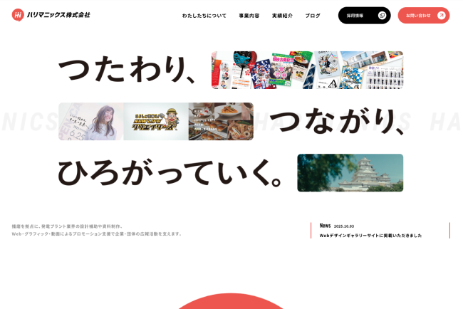Click the News heading label
This screenshot has height=309, width=463.
325,226
